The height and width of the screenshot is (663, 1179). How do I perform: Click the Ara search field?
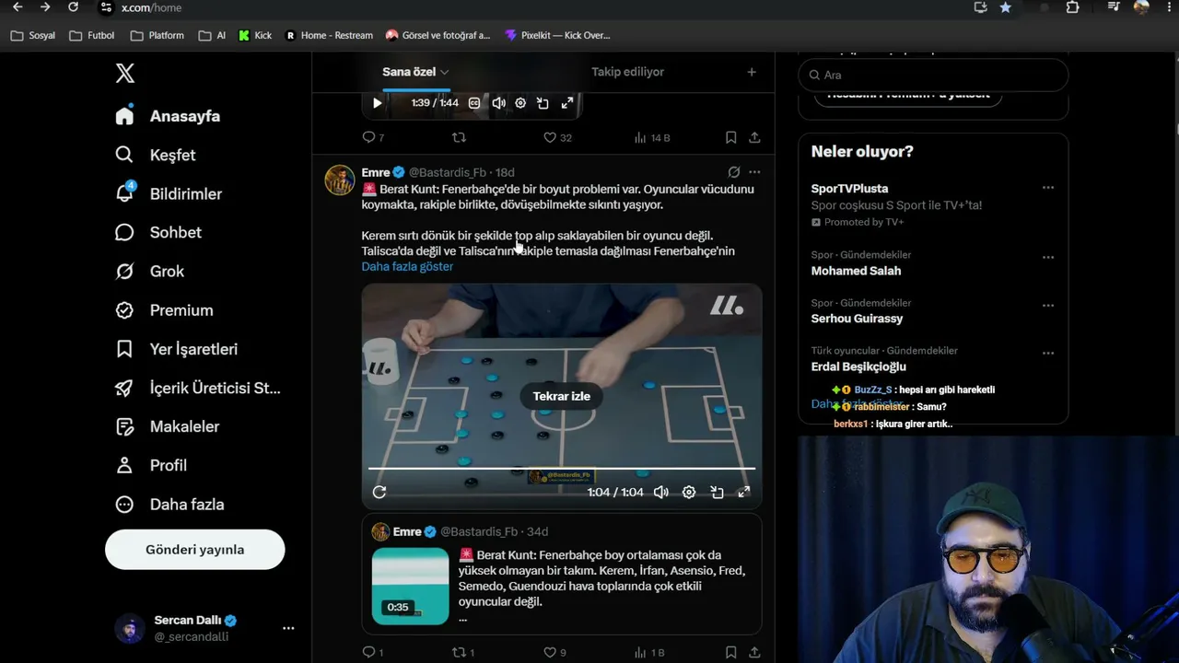click(x=933, y=76)
